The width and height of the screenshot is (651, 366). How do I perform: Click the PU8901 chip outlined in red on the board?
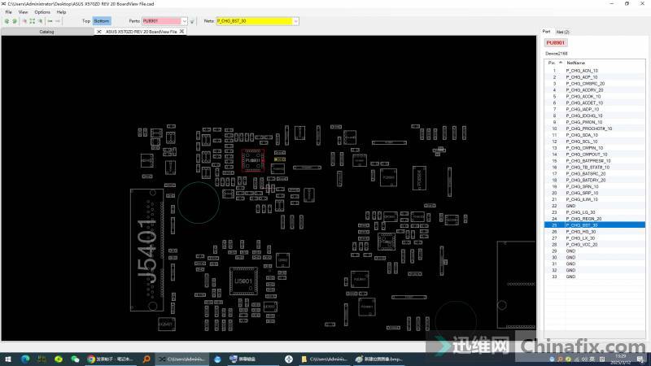252,160
